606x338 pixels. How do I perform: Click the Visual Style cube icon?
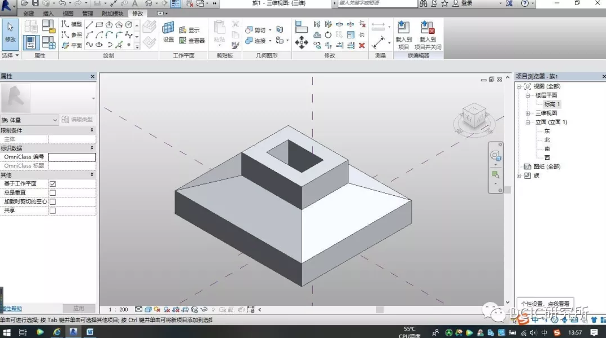coord(147,309)
